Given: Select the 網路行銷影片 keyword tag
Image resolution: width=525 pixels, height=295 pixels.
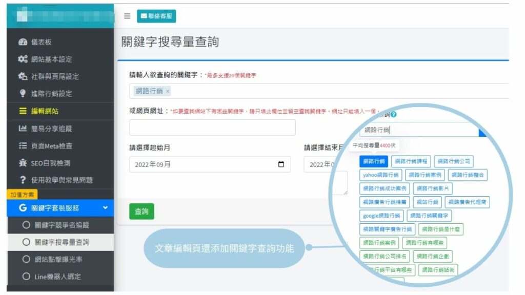Looking at the screenshot, I should click(433, 188).
